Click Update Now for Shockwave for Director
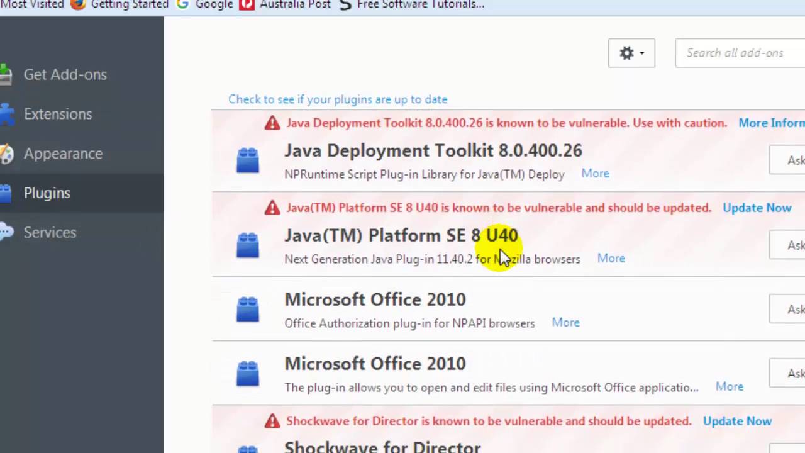The image size is (805, 453). (737, 421)
